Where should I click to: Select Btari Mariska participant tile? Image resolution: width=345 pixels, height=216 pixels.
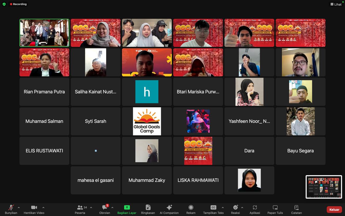click(x=198, y=92)
